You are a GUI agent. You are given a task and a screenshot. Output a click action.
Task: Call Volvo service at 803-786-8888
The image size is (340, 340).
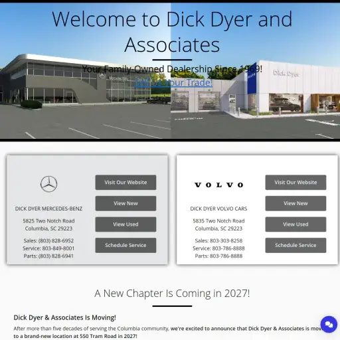click(x=218, y=248)
